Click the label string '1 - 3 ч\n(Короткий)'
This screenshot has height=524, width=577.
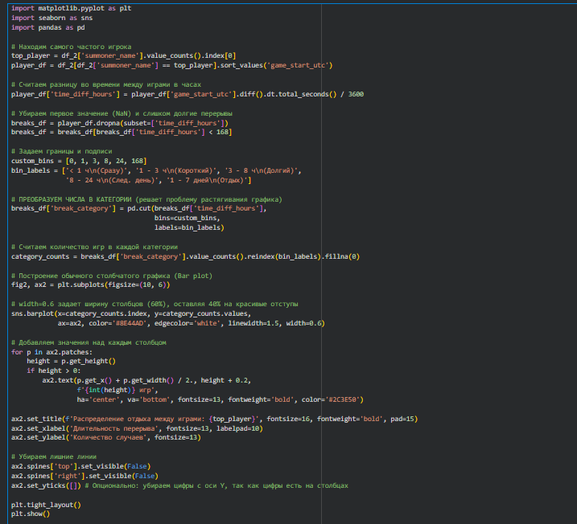coord(176,170)
